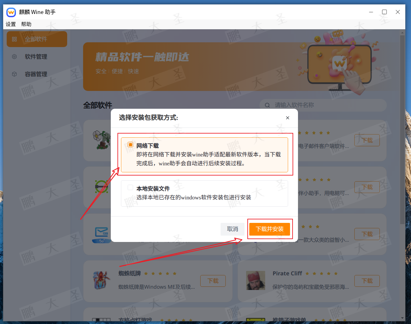Click 下载 for the 益智小 game card
This screenshot has height=324, width=411.
(367, 234)
